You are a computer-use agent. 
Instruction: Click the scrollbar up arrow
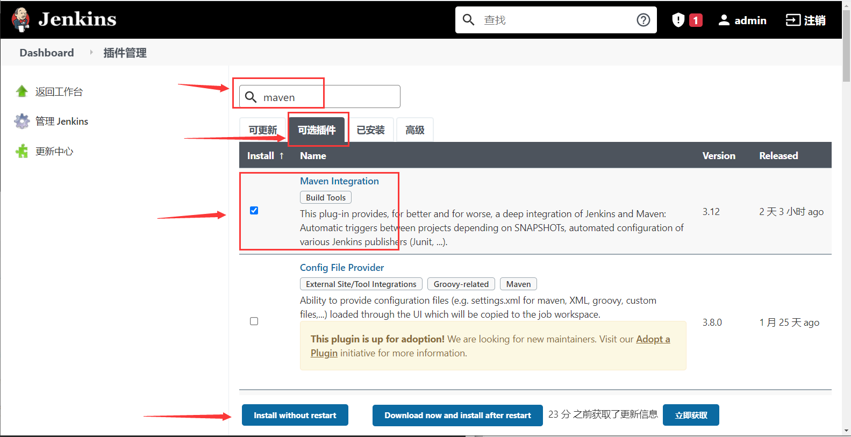(847, 4)
